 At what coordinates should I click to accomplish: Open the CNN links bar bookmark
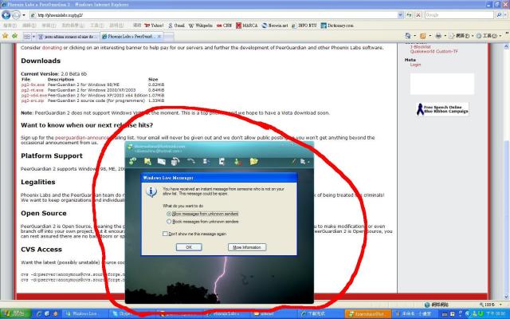coord(224,26)
